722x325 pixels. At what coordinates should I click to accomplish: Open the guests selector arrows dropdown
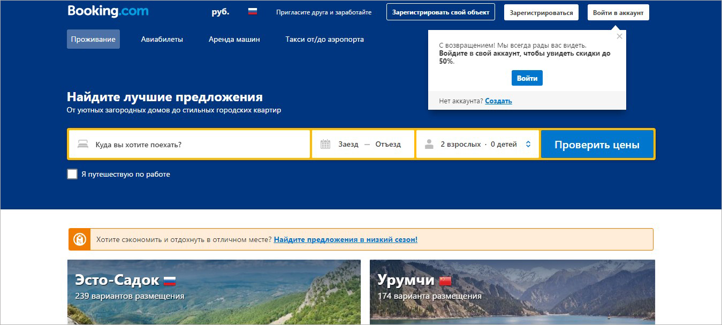(x=528, y=144)
